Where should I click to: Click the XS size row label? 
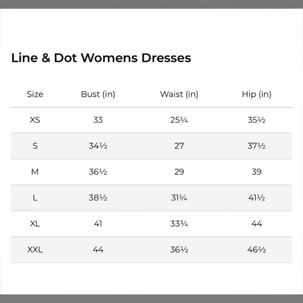point(35,120)
